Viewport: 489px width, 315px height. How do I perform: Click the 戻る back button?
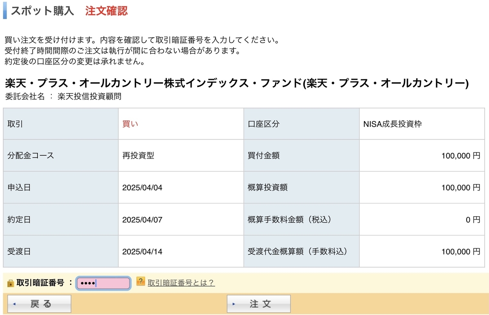40,304
